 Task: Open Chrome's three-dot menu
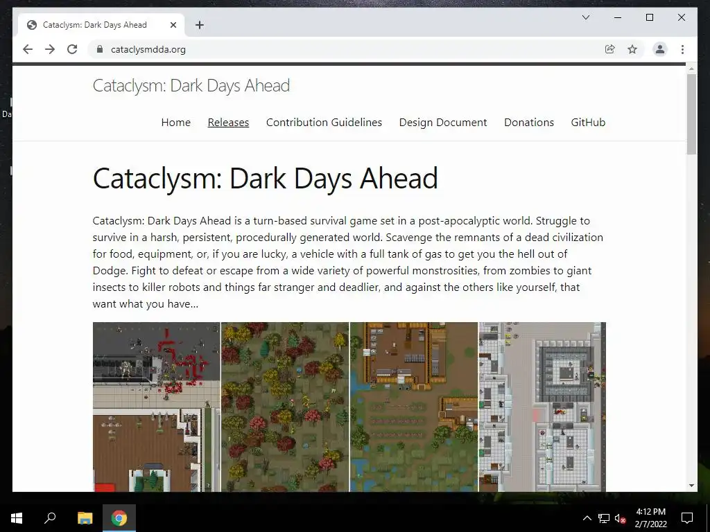(682, 49)
